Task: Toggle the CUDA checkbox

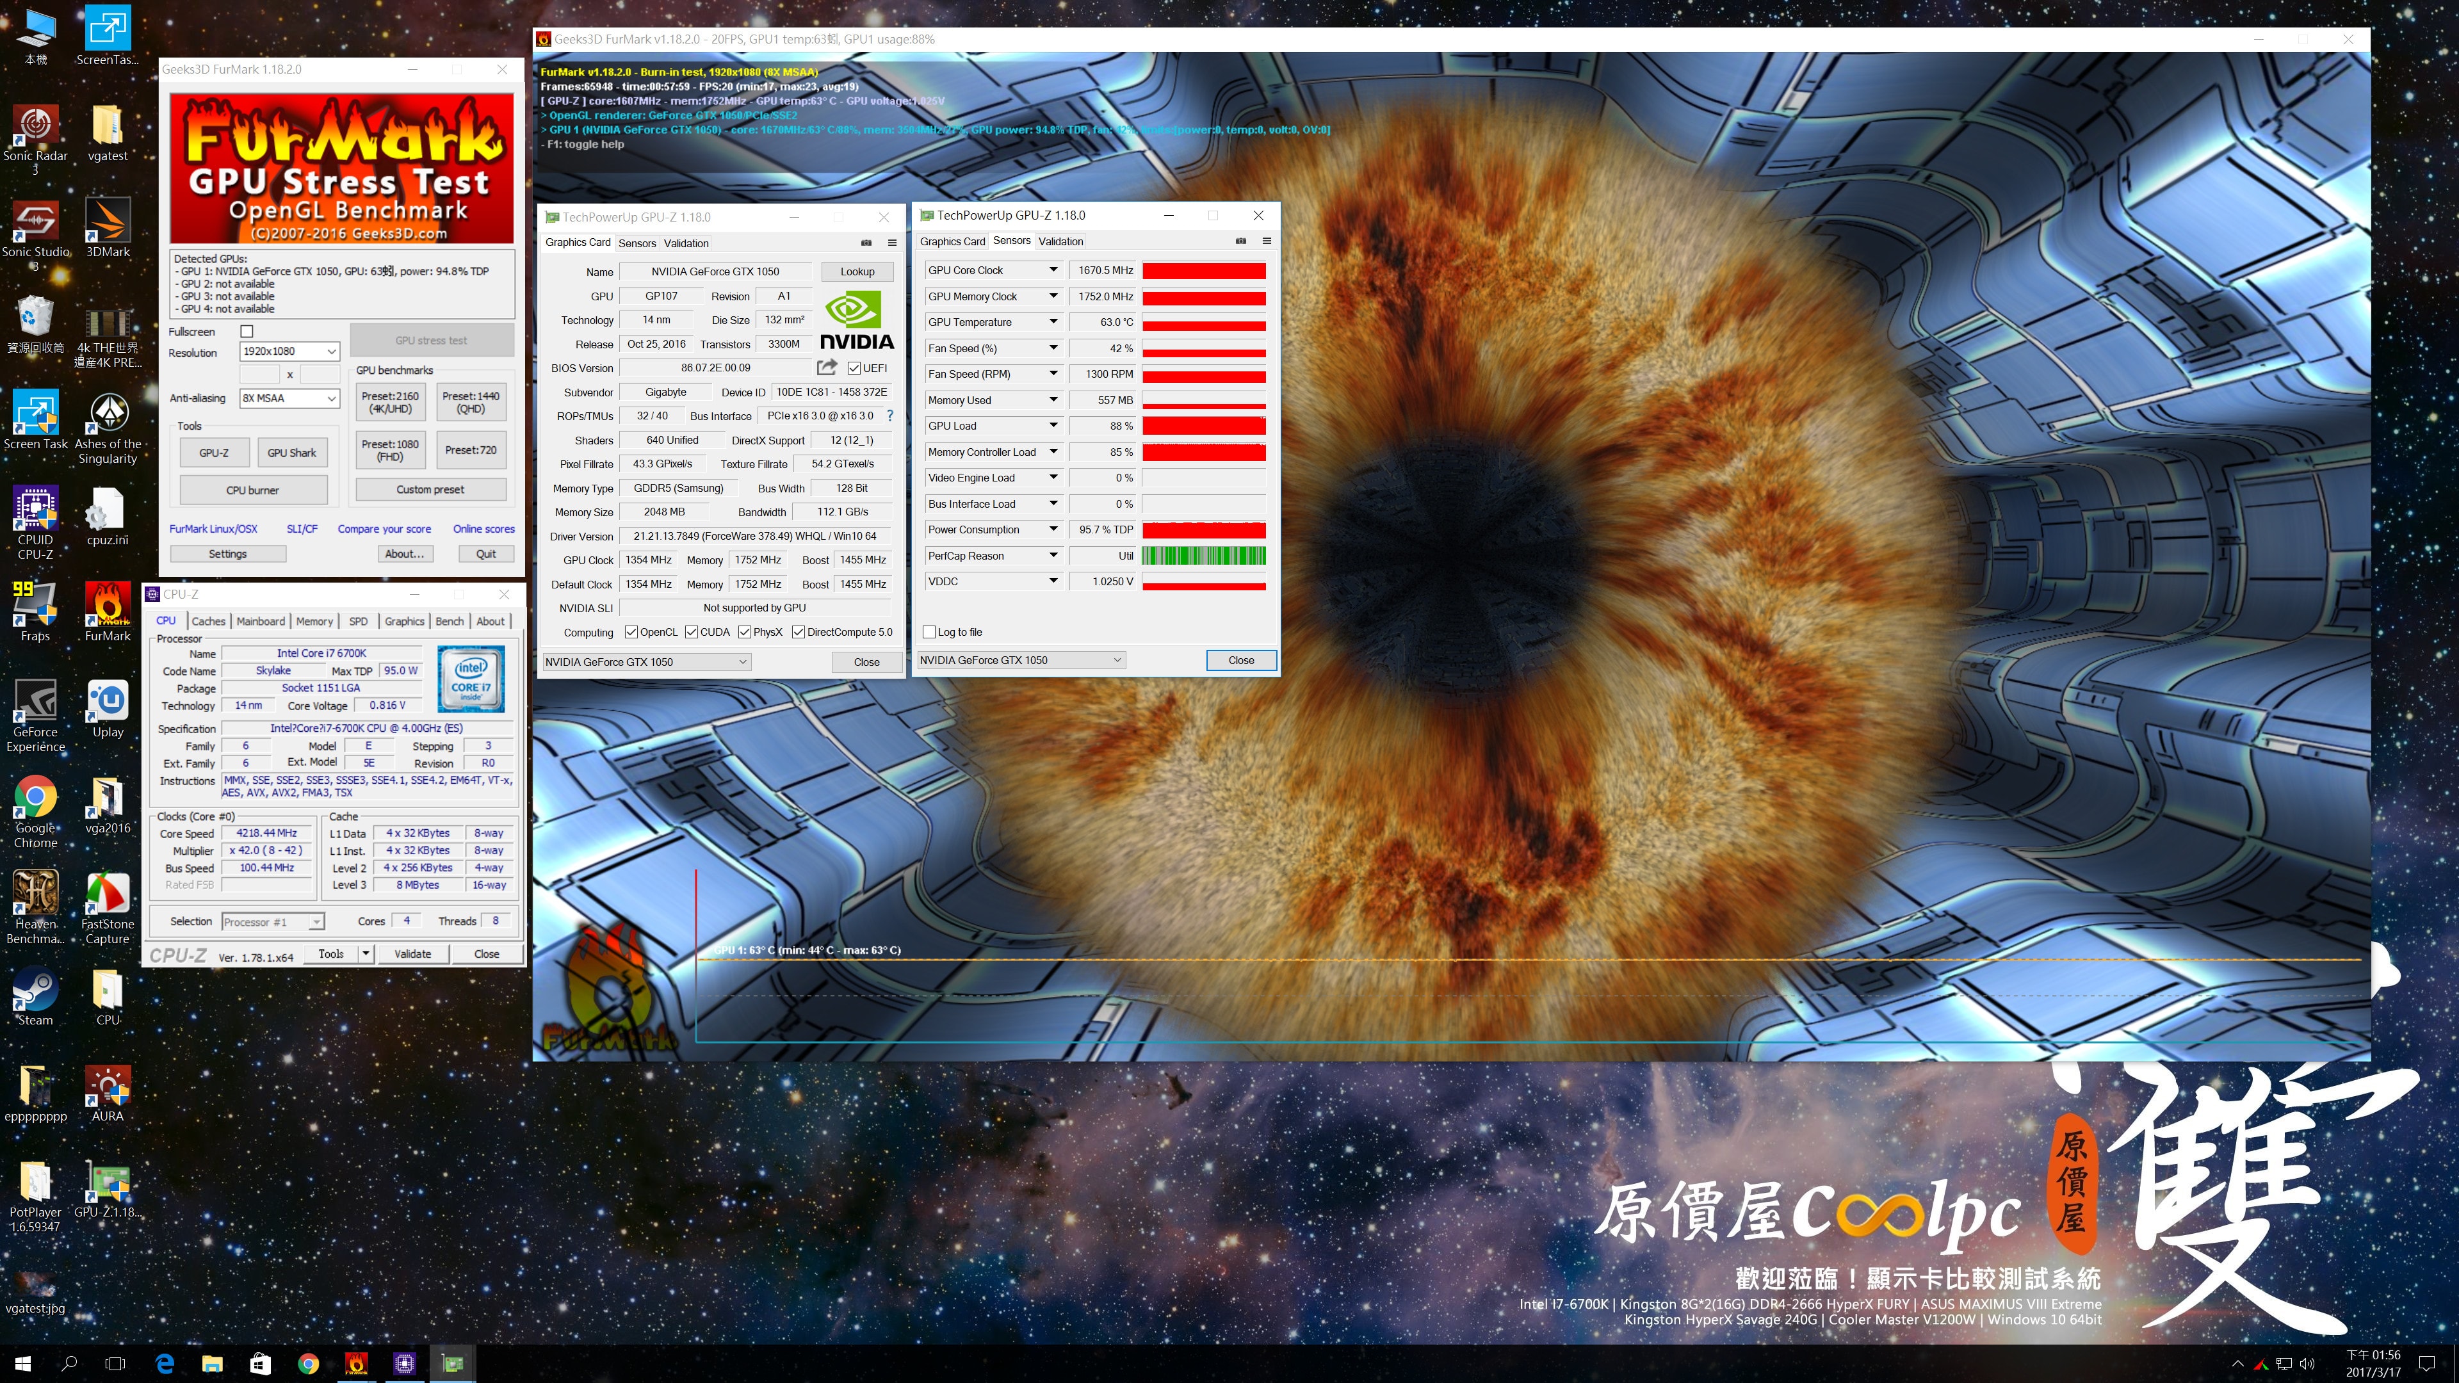Action: coord(691,632)
